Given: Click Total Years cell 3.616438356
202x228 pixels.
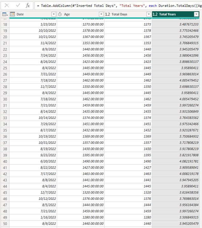Looking at the screenshot, I should tap(176, 193).
